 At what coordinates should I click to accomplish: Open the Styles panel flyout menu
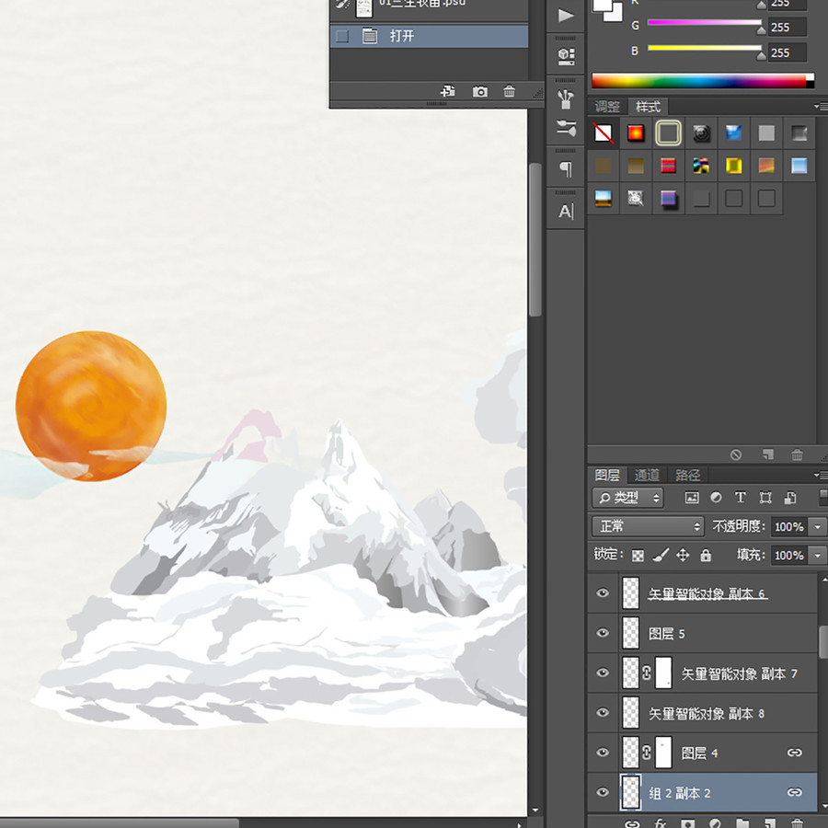(x=820, y=107)
